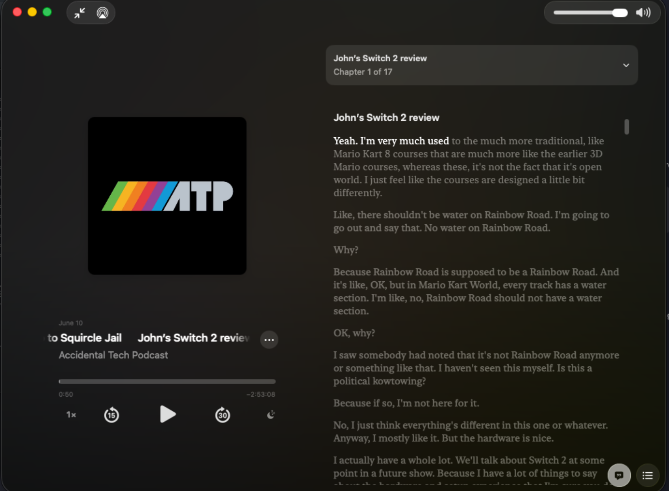Viewport: 669px width, 491px height.
Task: Jump to 'No, I just think everything's different' paragraph
Action: pos(471,432)
